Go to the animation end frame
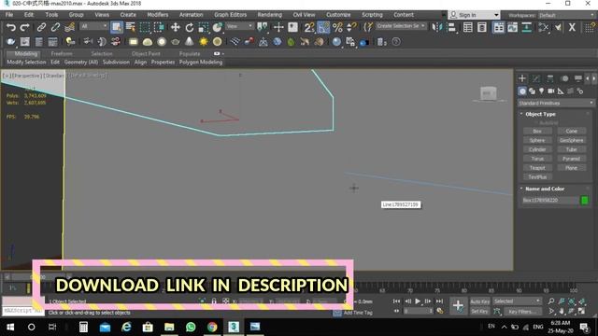This screenshot has width=598, height=336. click(x=439, y=301)
